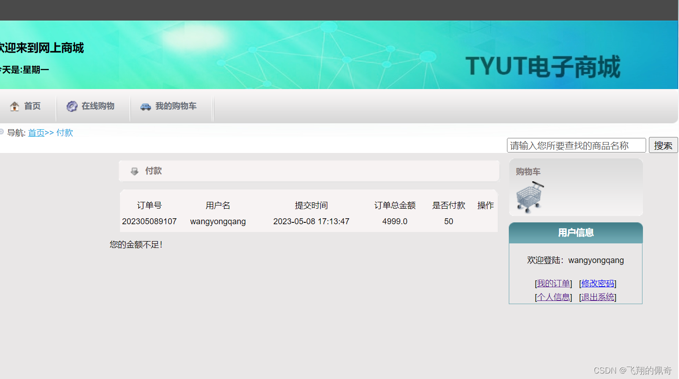Click the 退出系统 logout link

click(598, 297)
